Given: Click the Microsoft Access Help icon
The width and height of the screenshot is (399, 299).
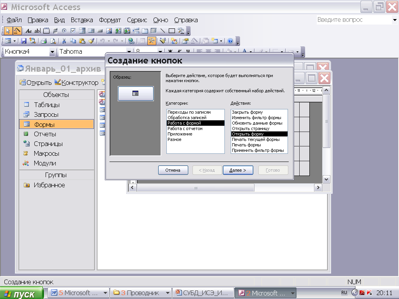Looking at the screenshot, I should pos(230,41).
